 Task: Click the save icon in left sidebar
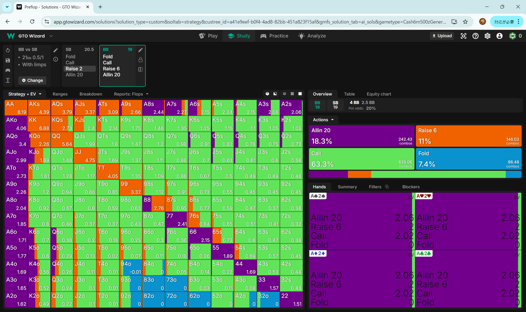coord(8,60)
